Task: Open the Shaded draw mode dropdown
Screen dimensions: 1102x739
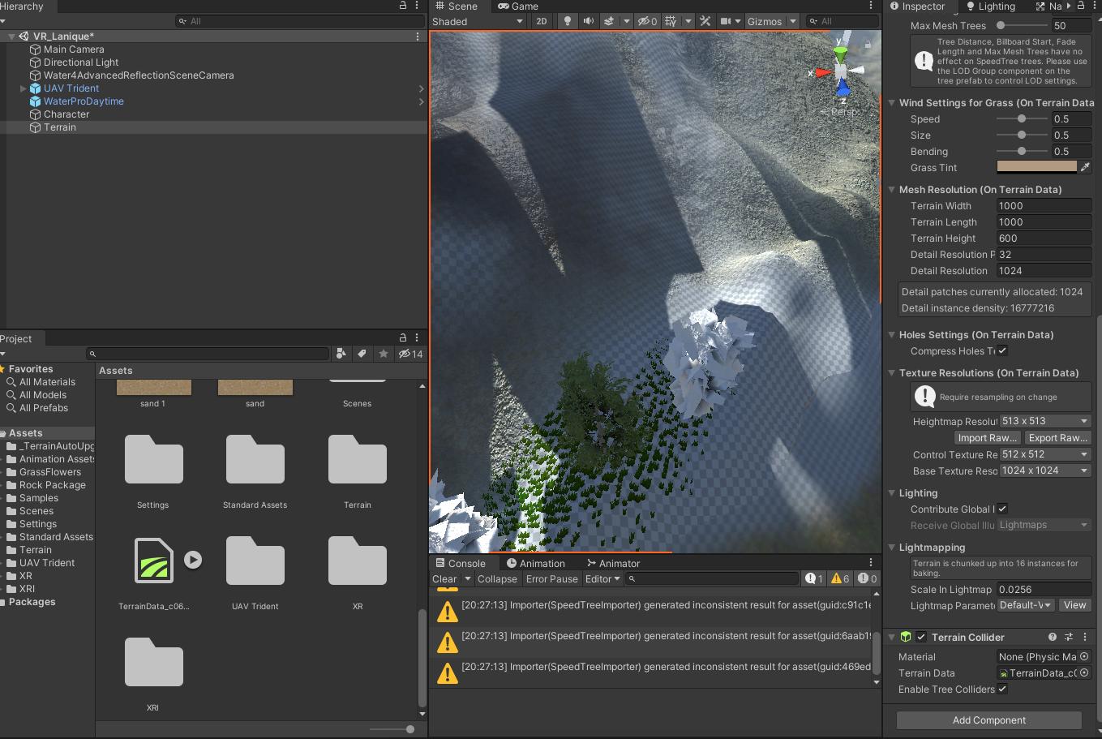Action: click(478, 21)
